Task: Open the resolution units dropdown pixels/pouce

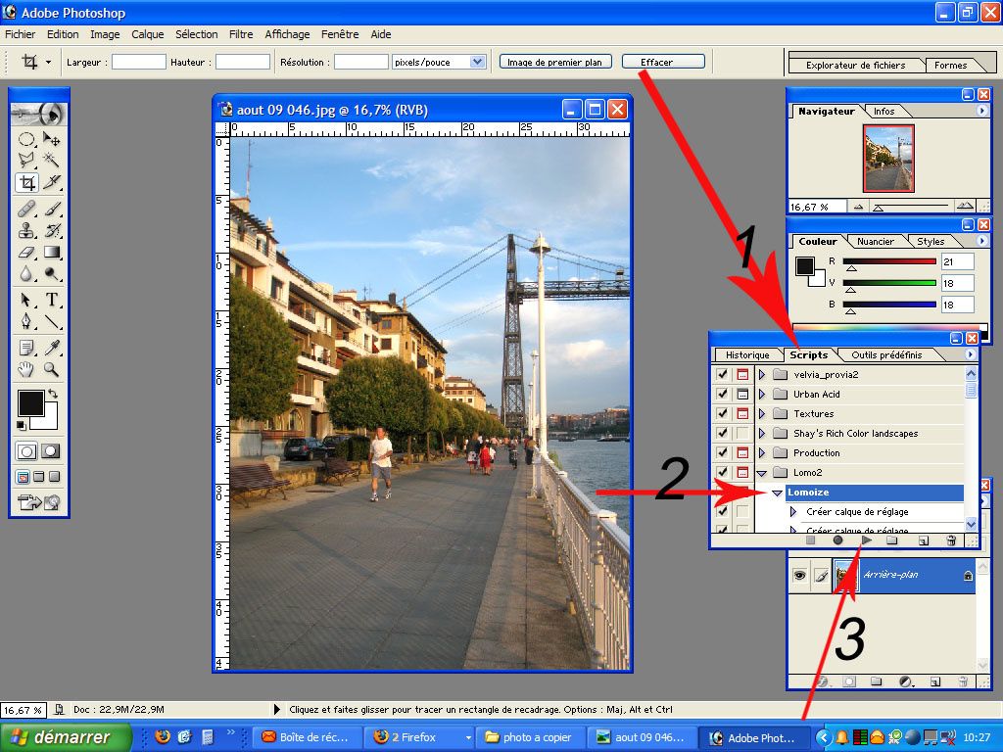Action: click(x=477, y=62)
